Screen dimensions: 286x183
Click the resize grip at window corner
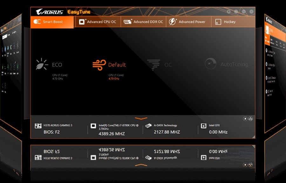[254, 137]
